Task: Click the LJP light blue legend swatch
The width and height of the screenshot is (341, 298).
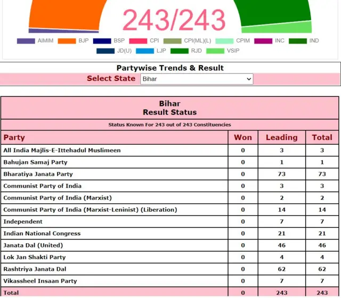Action: click(x=145, y=51)
